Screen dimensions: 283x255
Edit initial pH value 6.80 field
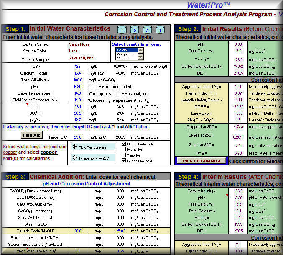click(x=78, y=87)
